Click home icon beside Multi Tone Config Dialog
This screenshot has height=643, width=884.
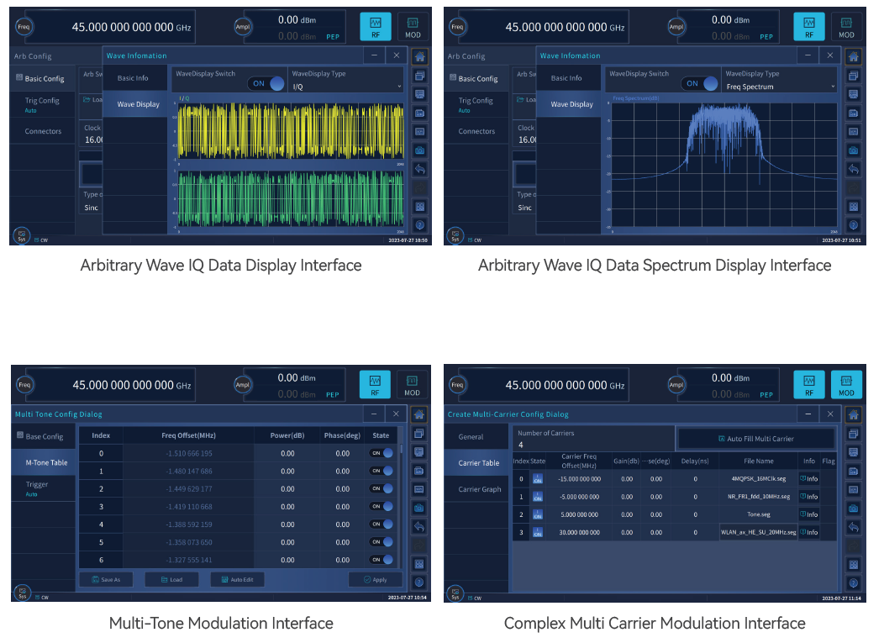418,414
